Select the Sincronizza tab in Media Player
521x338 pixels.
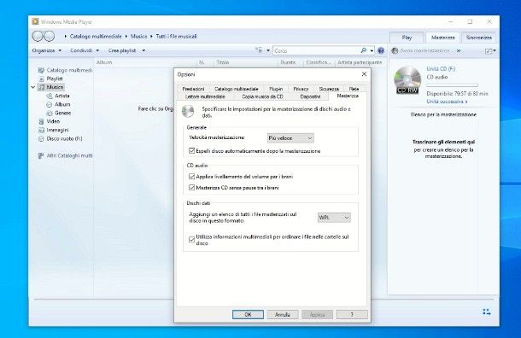pyautogui.click(x=479, y=38)
